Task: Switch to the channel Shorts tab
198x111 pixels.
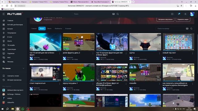Action: click(x=49, y=29)
